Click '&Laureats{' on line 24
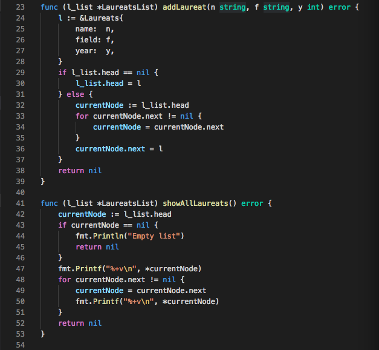Image resolution: width=379 pixels, height=350 pixels. (102, 18)
